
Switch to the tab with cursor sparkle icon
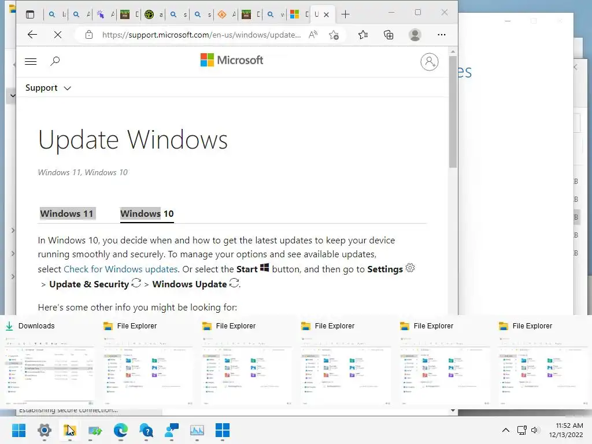[x=105, y=14]
